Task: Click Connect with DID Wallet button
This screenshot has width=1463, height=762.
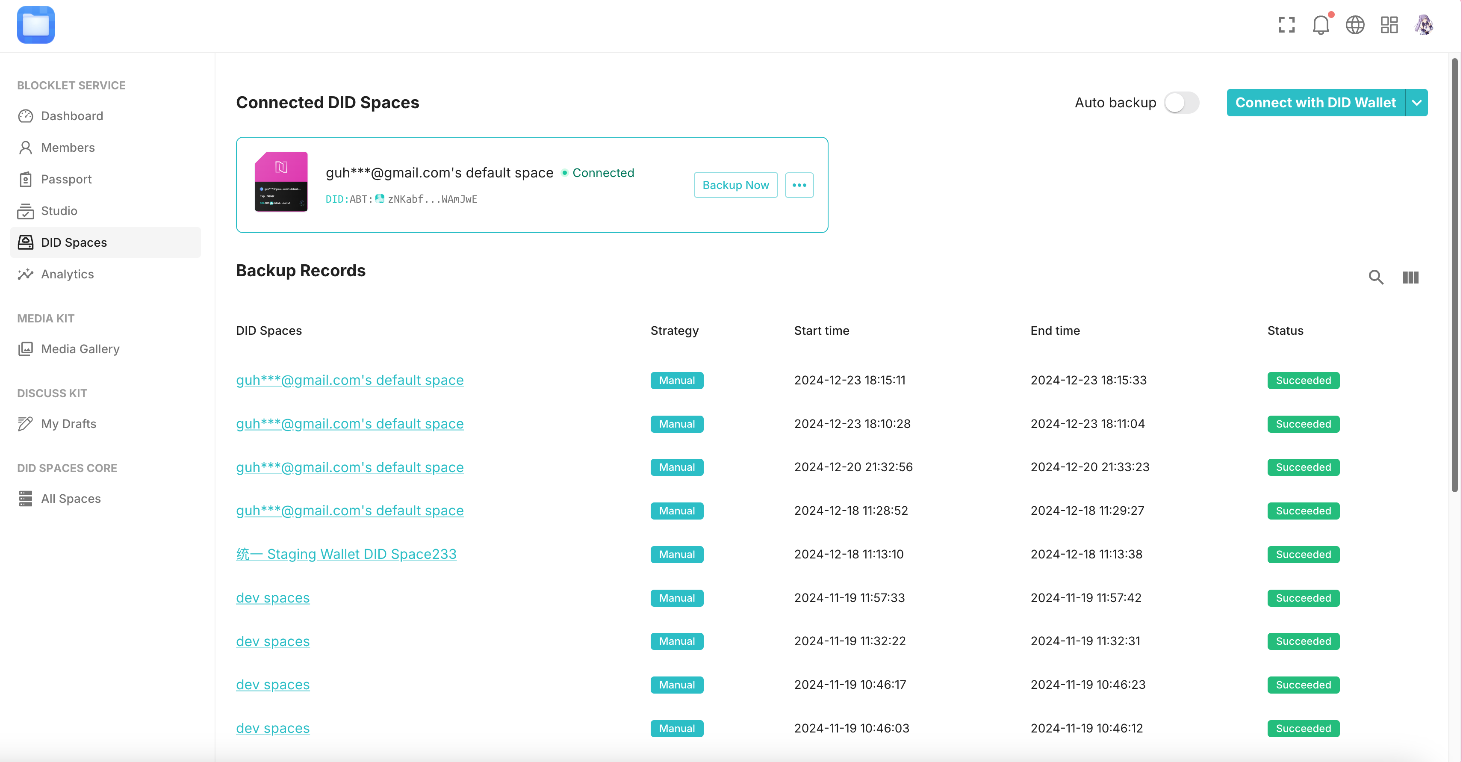Action: pos(1316,103)
